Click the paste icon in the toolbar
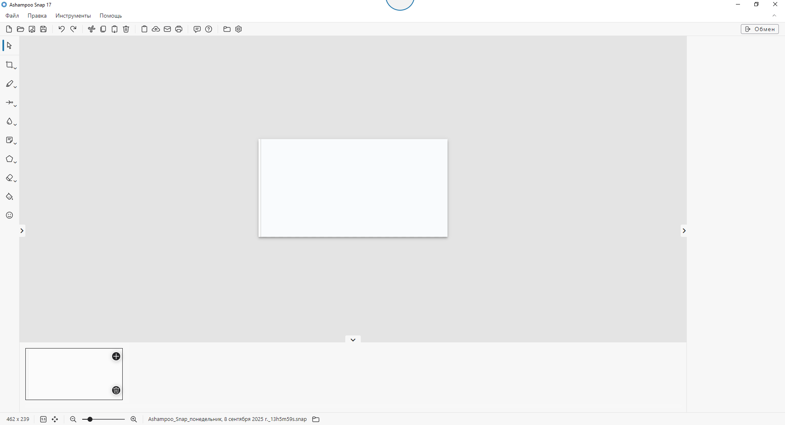 (115, 29)
